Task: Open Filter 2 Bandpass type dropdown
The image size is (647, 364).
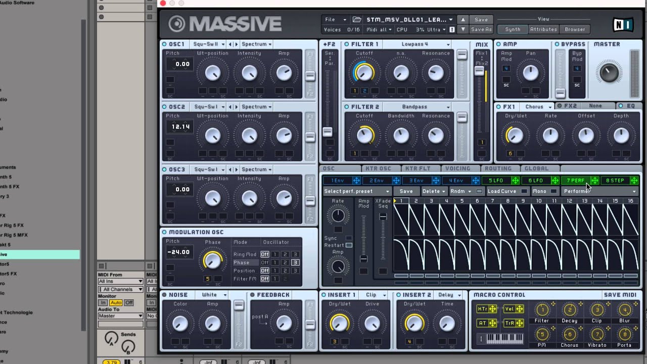Action: point(417,107)
